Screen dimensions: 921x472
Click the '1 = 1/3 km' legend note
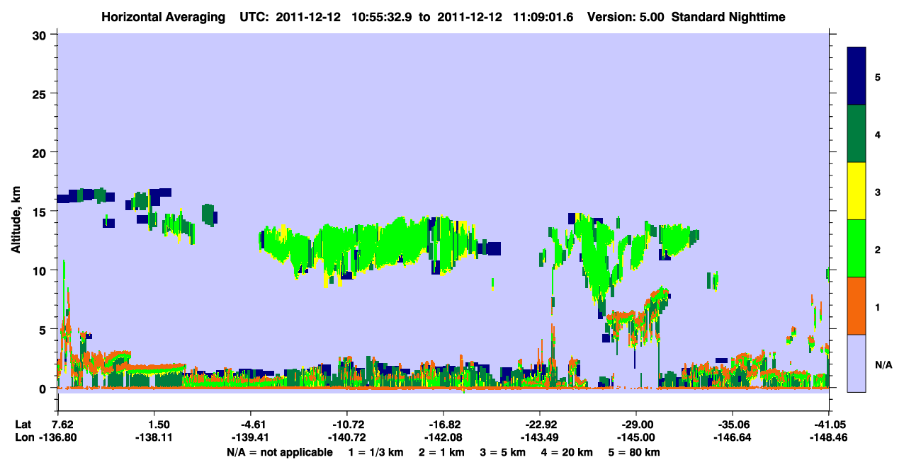pyautogui.click(x=375, y=451)
